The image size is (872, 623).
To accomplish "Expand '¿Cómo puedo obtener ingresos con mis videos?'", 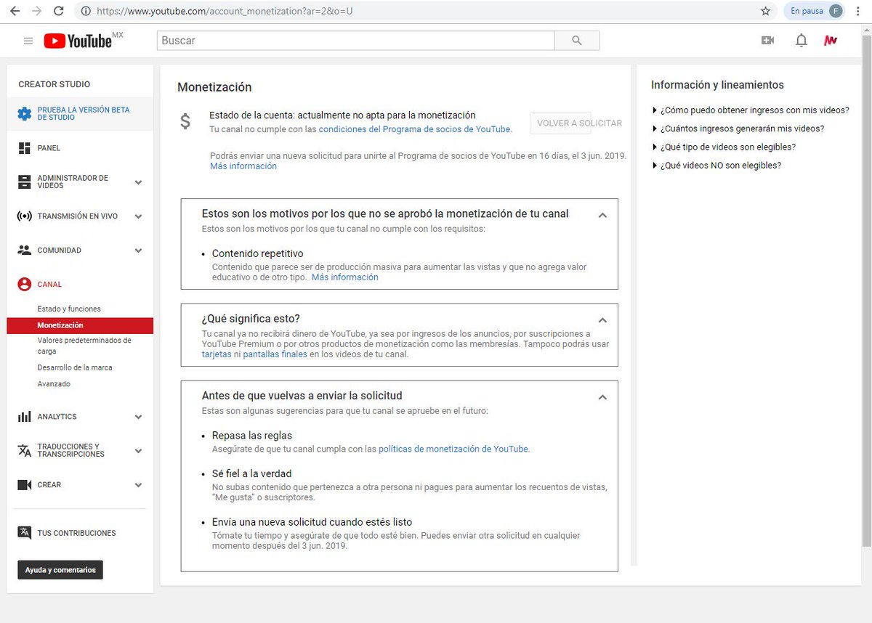I will pos(751,110).
